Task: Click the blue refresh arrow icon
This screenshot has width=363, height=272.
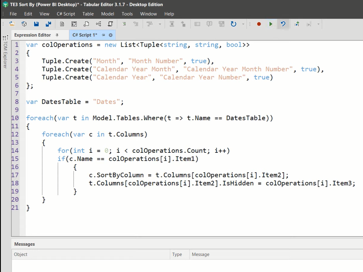Action: [234, 24]
